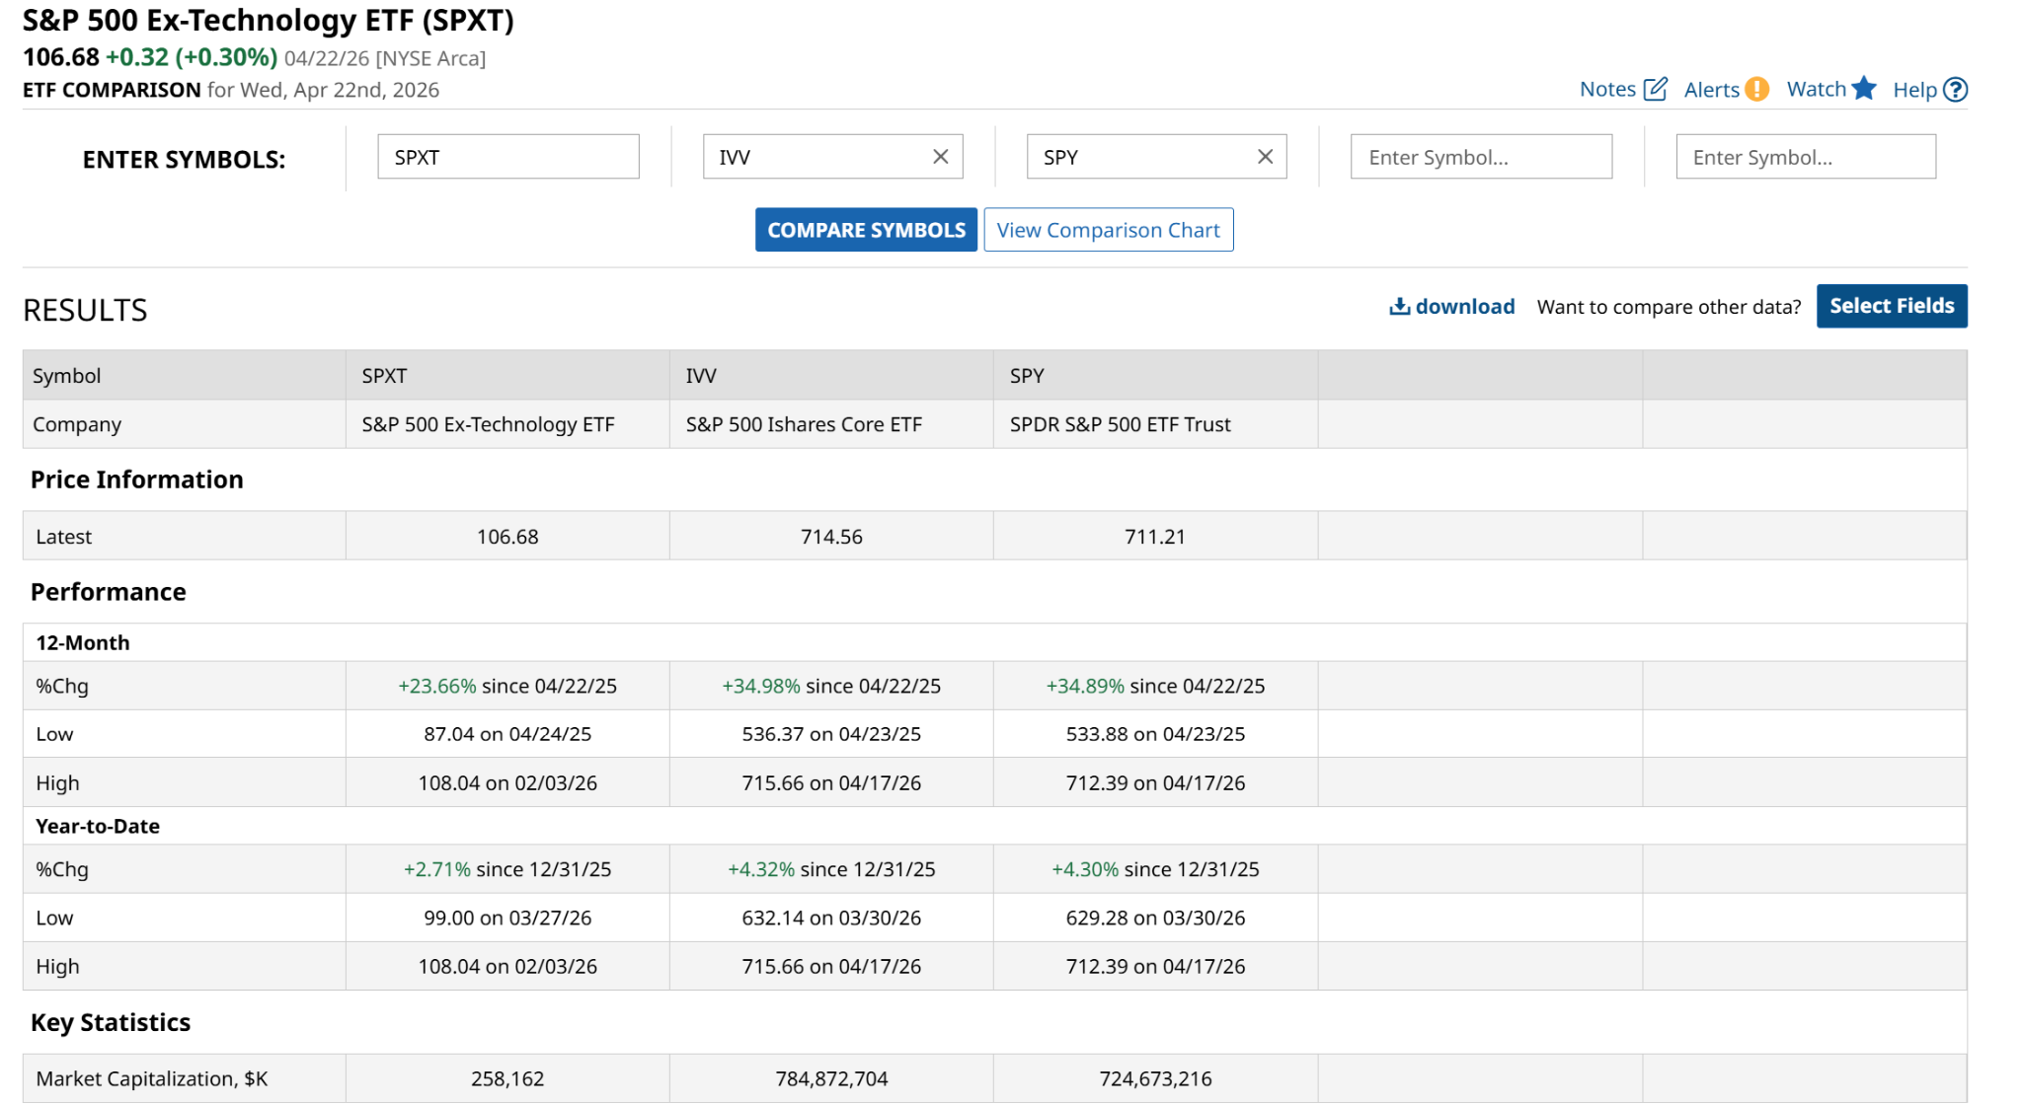The width and height of the screenshot is (2022, 1106).
Task: Clear the SPY symbol with X
Action: 1265,157
